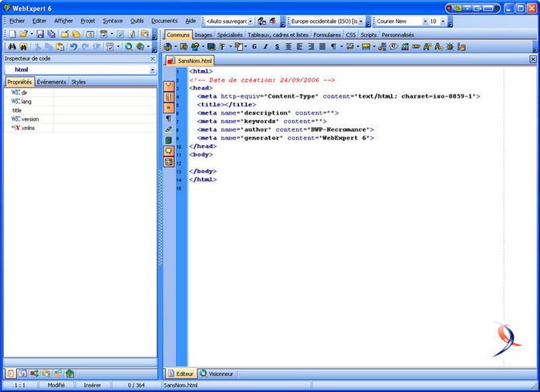The height and width of the screenshot is (392, 540).
Task: Close the SansNom.html document with the X
Action: [x=533, y=59]
